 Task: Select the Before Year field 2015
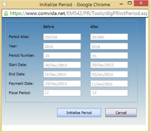(x=62, y=46)
